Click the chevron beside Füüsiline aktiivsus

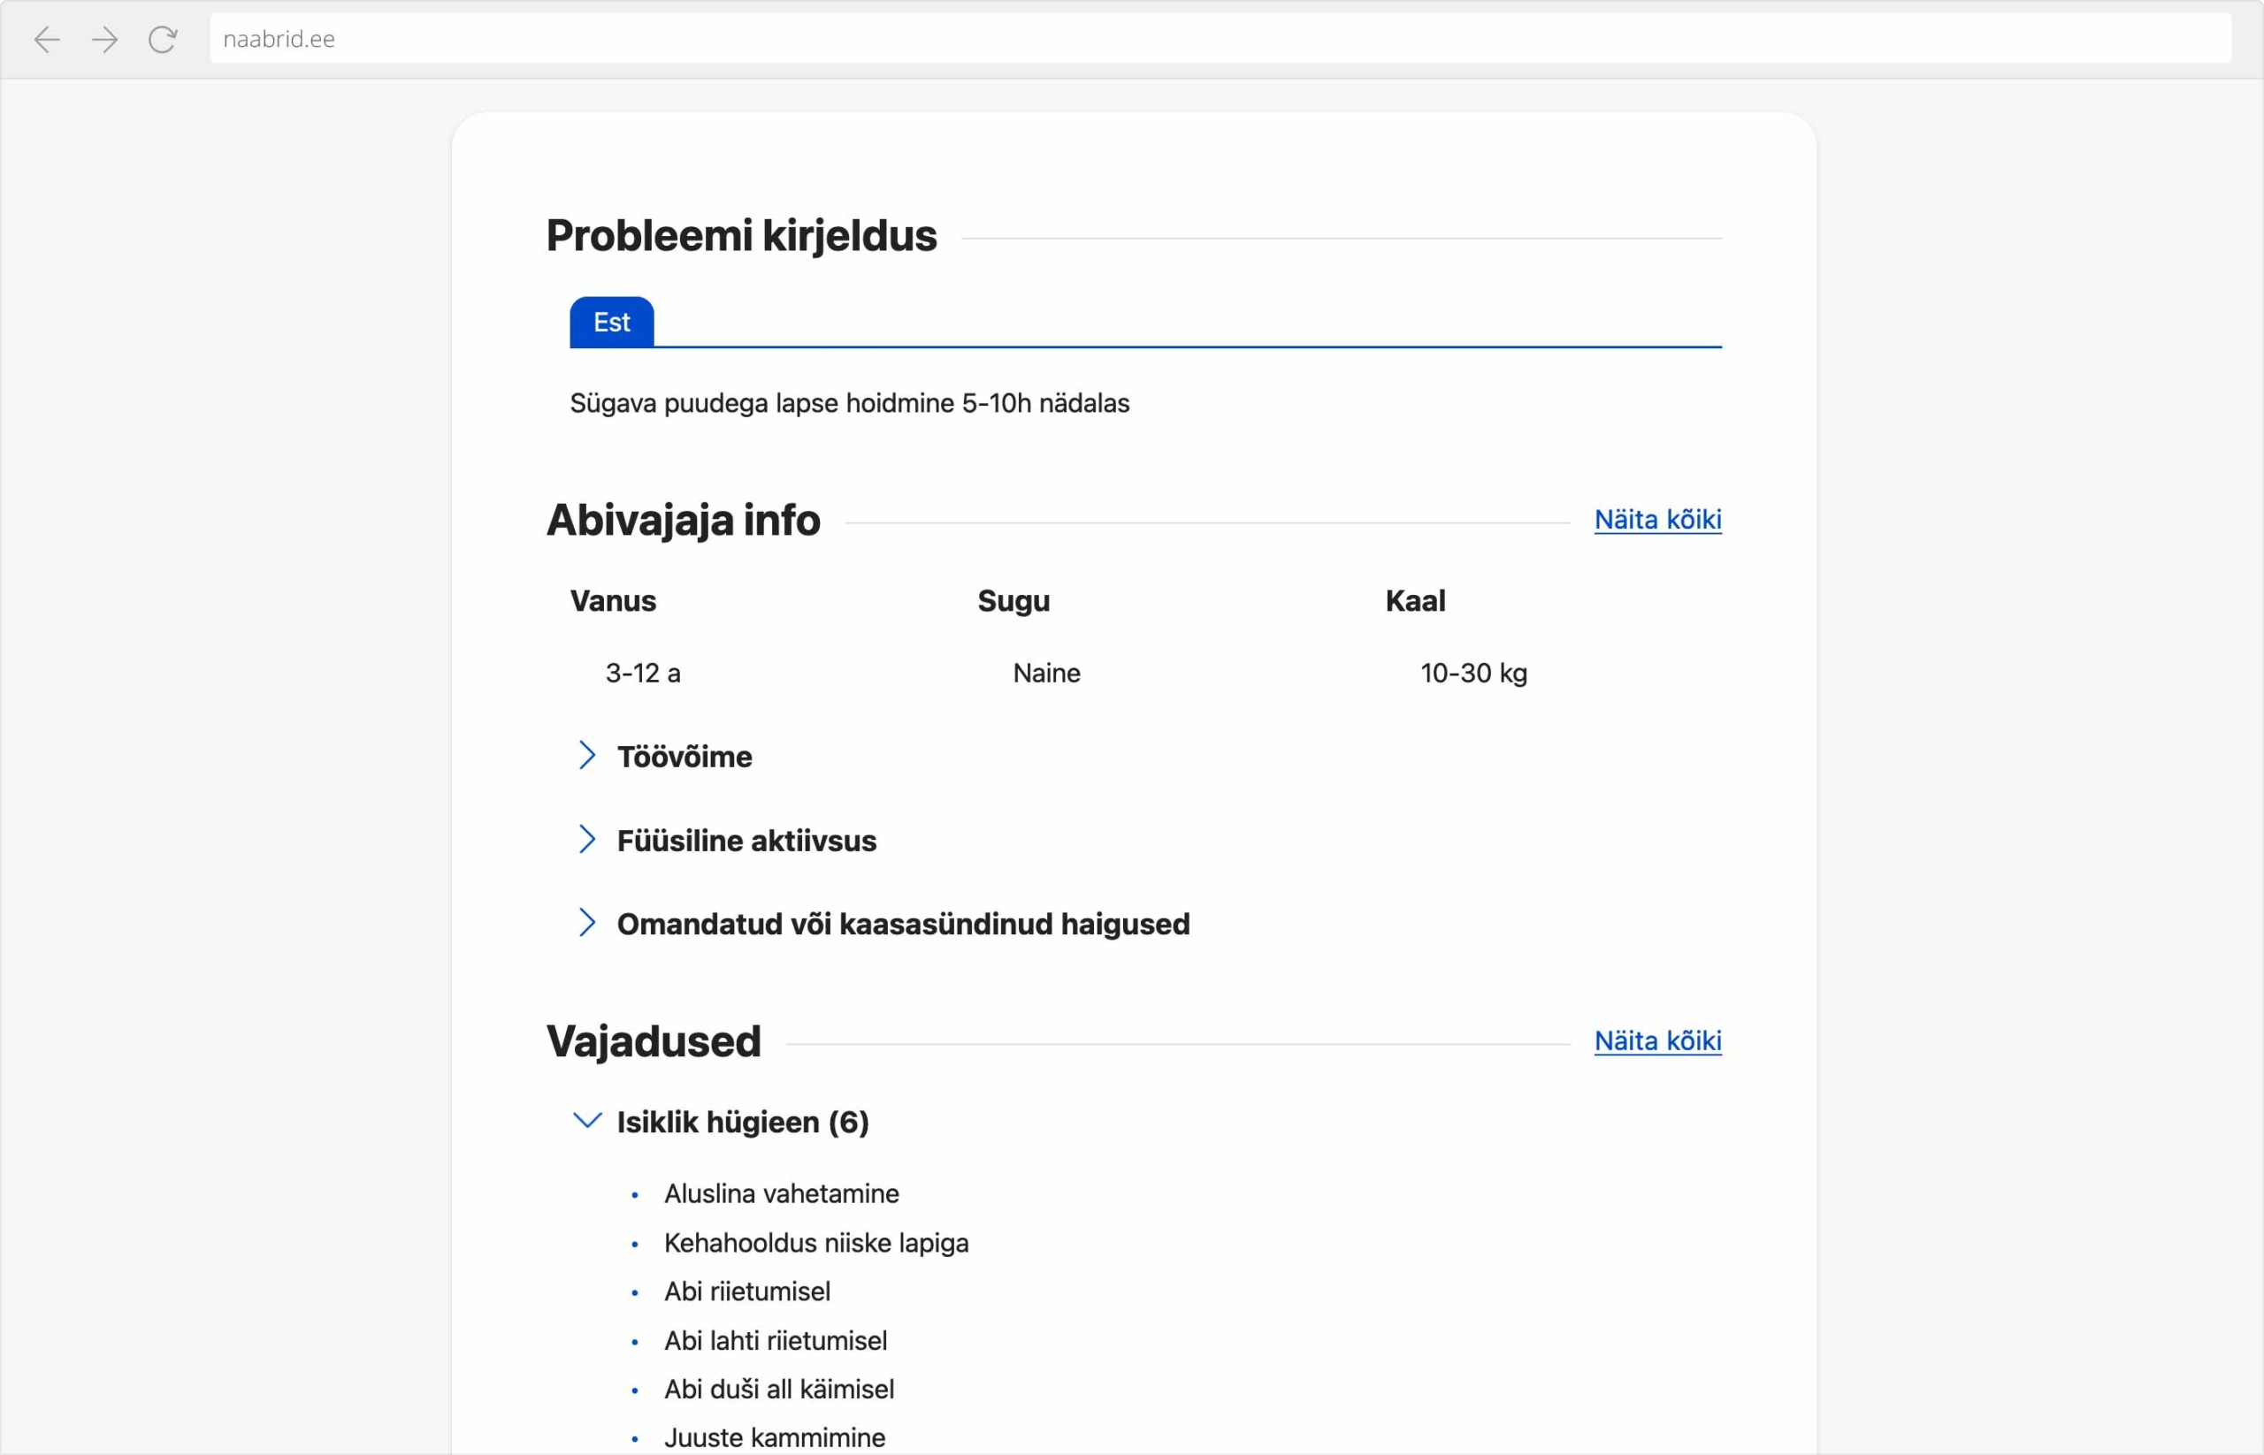[587, 839]
